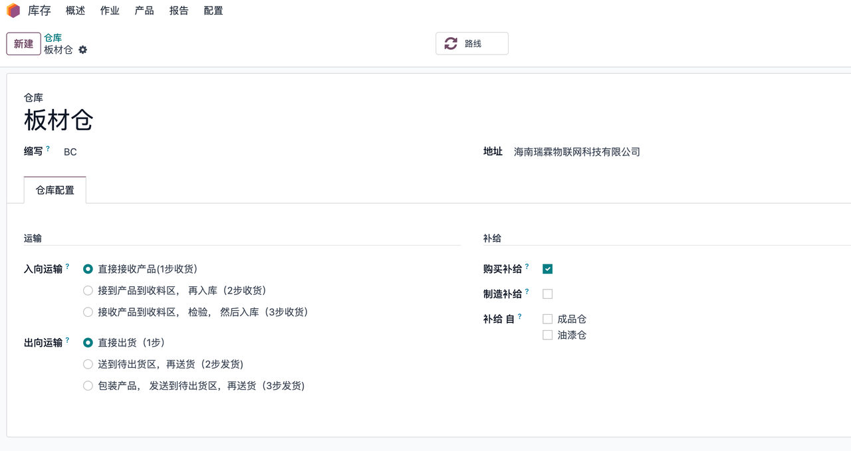Click the 入向运输 label

point(43,269)
